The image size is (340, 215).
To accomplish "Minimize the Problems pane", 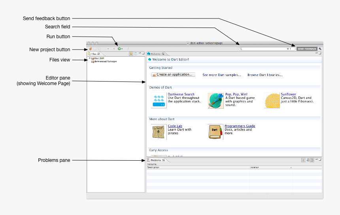I will click(317, 159).
